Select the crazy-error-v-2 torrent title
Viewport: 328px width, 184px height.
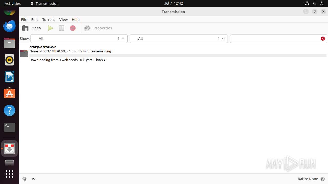point(43,47)
